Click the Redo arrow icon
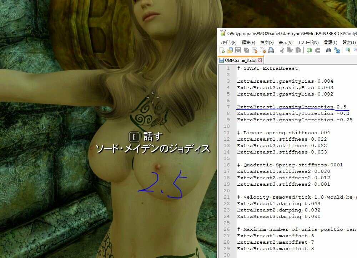This screenshot has width=357, height=258. (x=318, y=50)
